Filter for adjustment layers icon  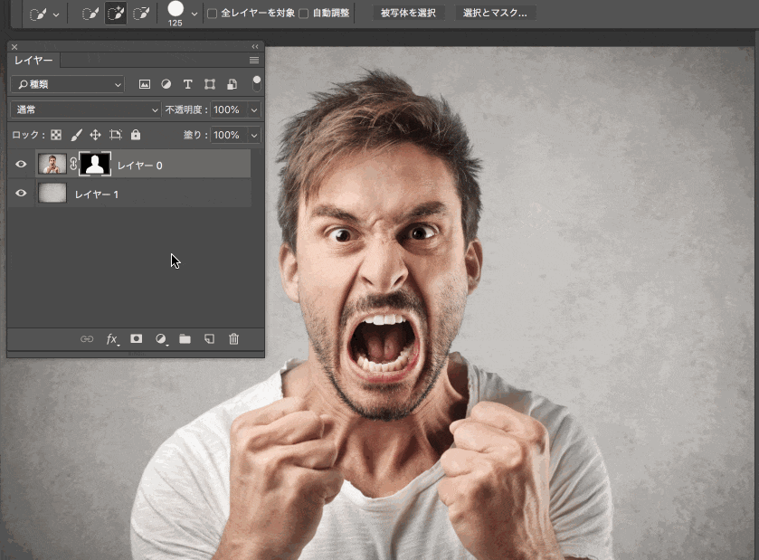[166, 84]
